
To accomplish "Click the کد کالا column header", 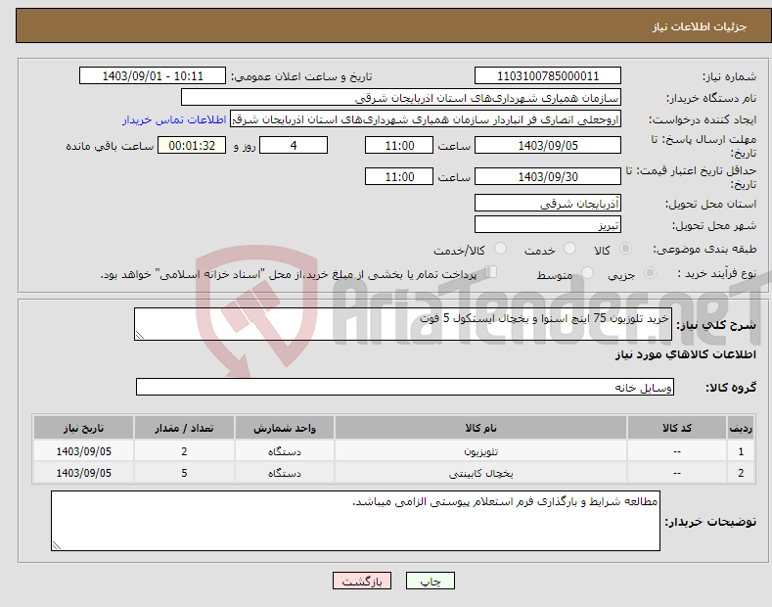I will coord(676,428).
